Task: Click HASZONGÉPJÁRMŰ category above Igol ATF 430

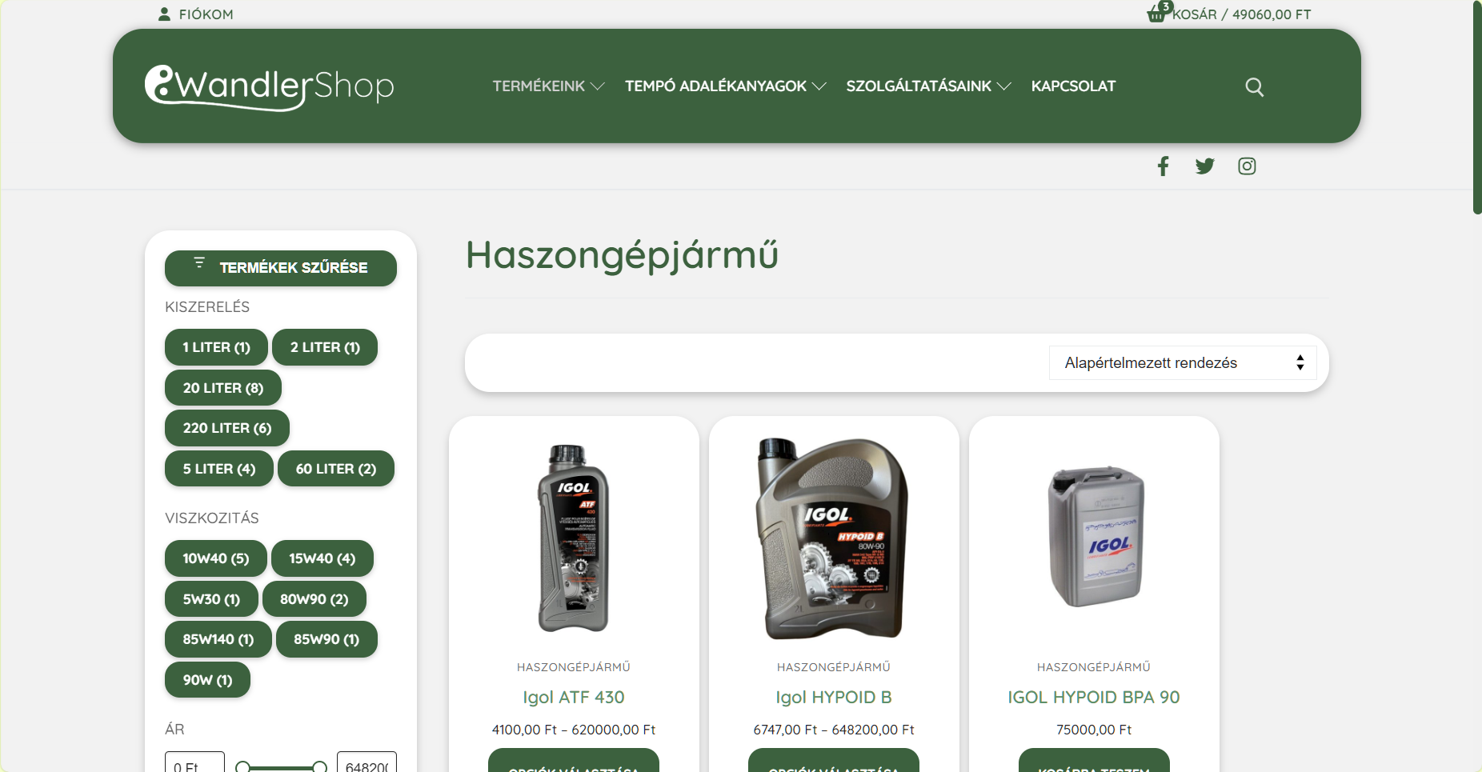Action: click(x=574, y=667)
